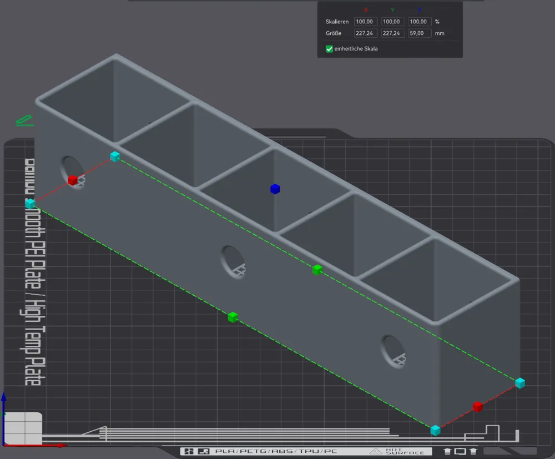
Task: Focus the Skalieren Y percentage field
Action: 392,22
